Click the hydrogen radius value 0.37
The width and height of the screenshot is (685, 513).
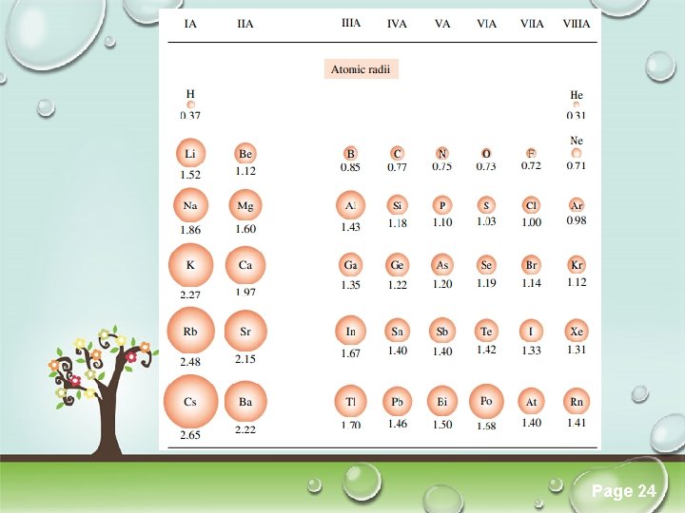(x=190, y=115)
